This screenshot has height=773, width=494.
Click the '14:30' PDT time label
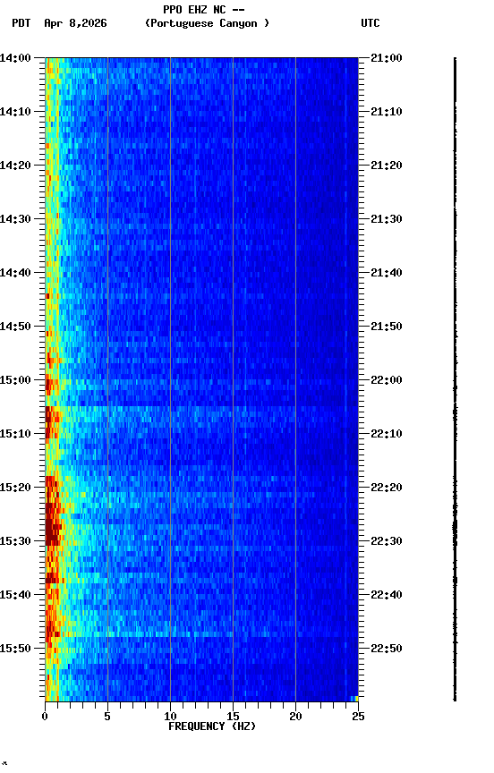tap(15, 219)
